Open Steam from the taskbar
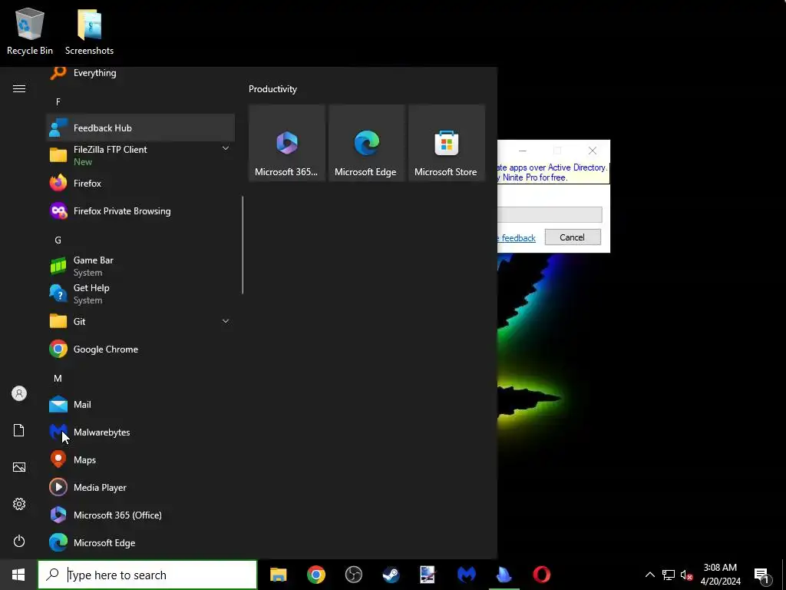 pos(391,575)
